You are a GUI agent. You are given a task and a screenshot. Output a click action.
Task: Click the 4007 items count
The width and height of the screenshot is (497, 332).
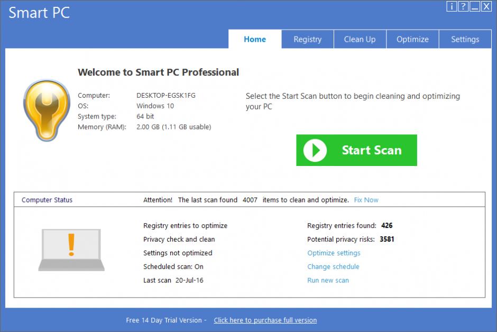(x=250, y=200)
